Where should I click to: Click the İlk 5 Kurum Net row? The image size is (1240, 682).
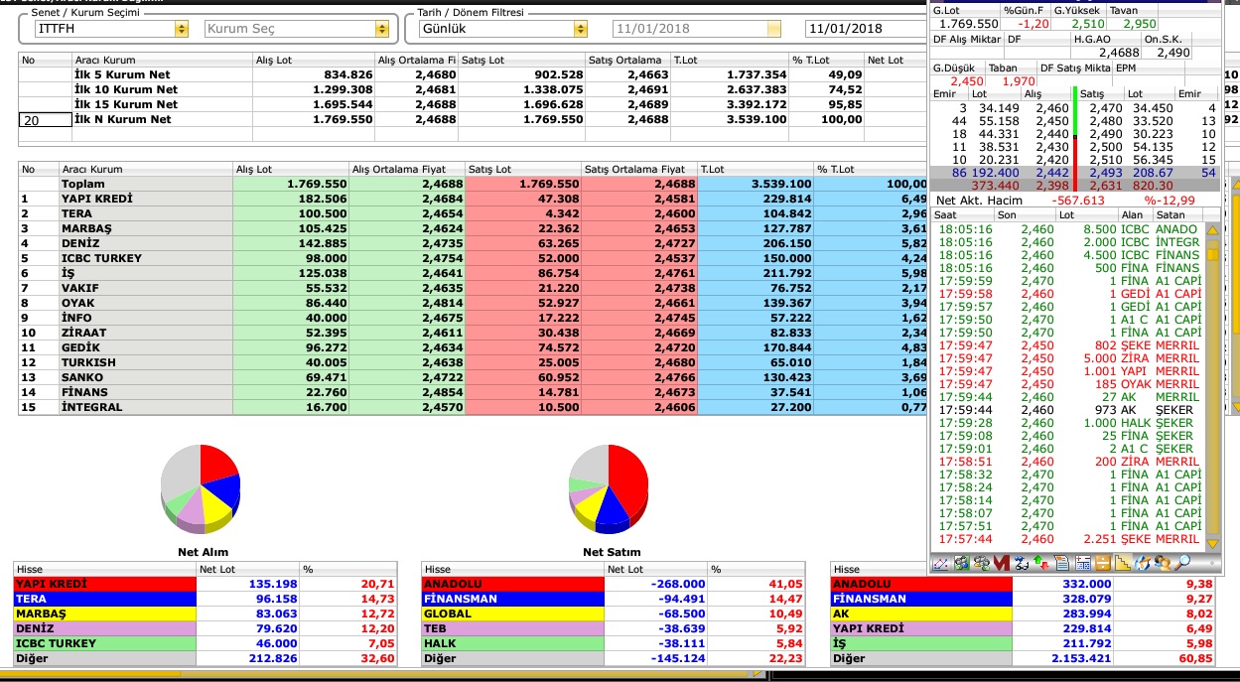pos(474,74)
